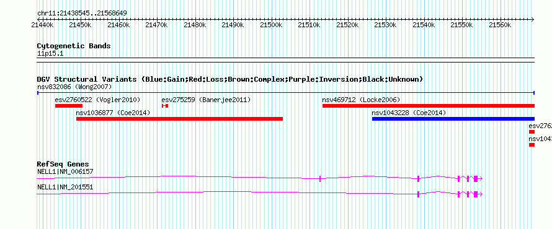Select the NM_201551 exon near 21539k

(x=418, y=194)
